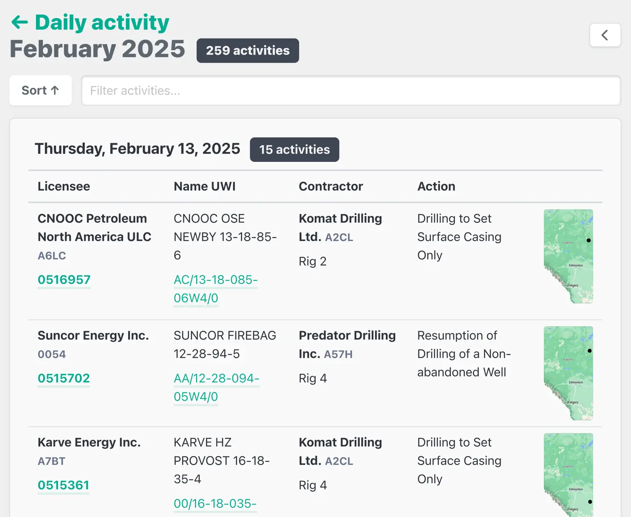Select the Suncor Energy Inc. licensee name
This screenshot has width=631, height=517.
coord(93,335)
